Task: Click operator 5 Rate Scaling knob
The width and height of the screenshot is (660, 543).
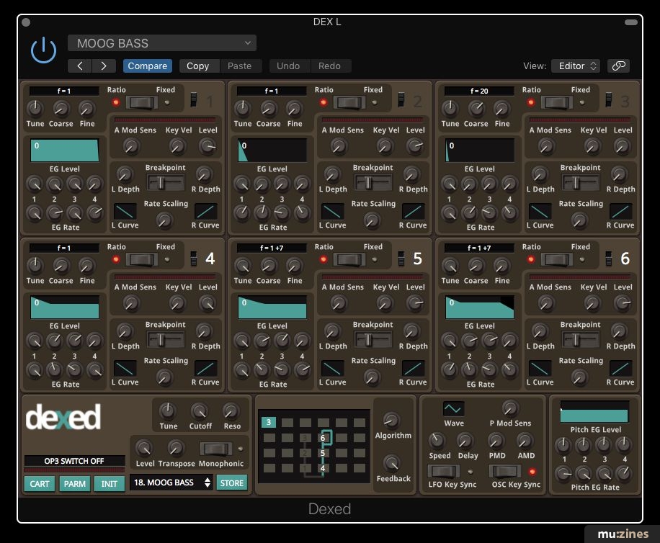Action: 372,377
